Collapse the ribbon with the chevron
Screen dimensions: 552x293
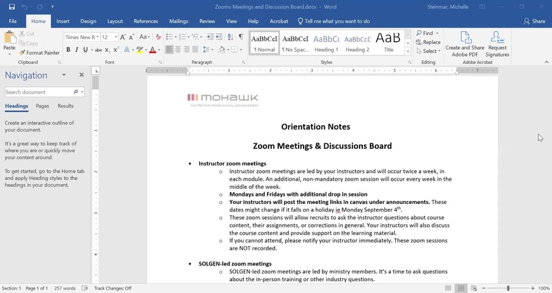click(x=546, y=62)
